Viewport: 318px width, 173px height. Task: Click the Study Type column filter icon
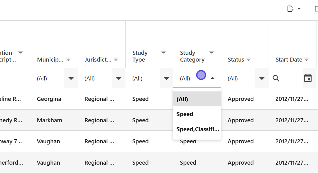164,53
